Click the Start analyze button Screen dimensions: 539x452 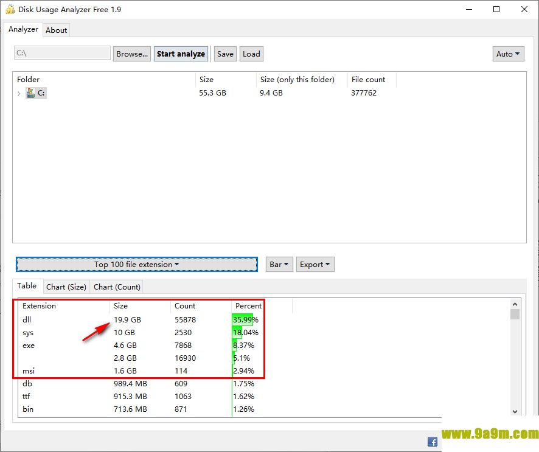point(181,54)
